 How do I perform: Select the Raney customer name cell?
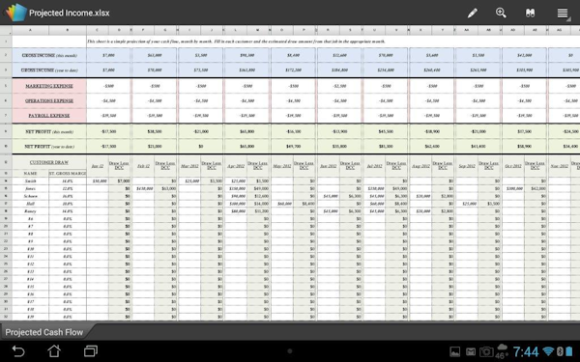30,211
